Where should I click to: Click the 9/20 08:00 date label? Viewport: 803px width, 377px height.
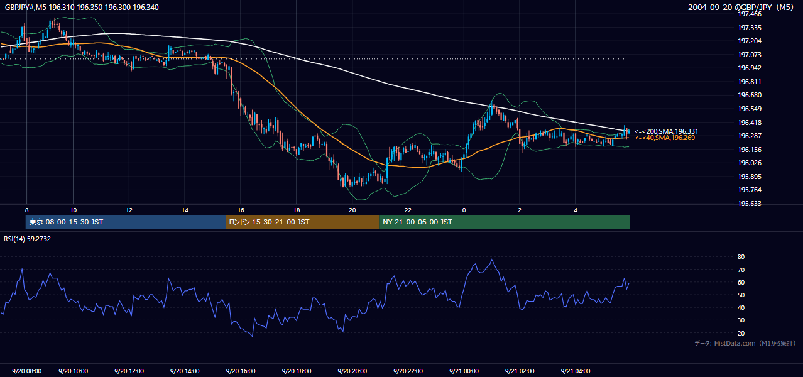[26, 371]
